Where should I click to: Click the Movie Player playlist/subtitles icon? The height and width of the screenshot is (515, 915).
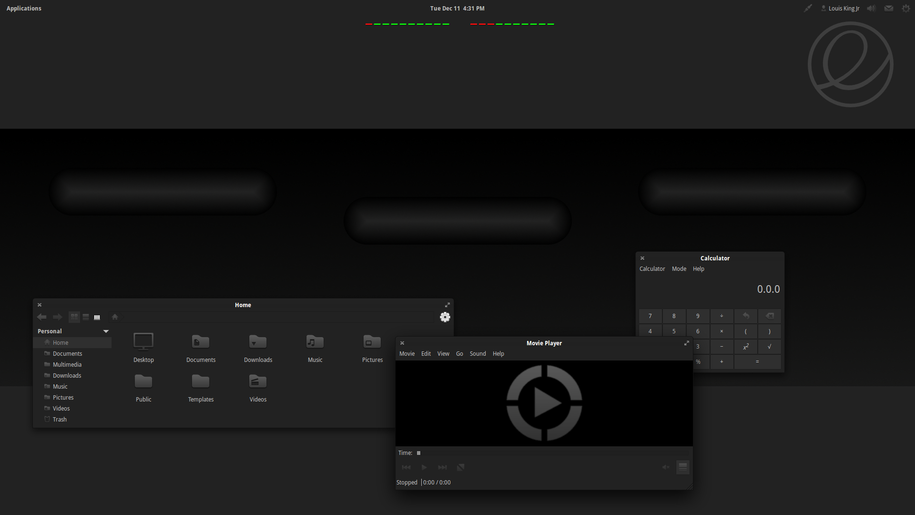coord(682,467)
